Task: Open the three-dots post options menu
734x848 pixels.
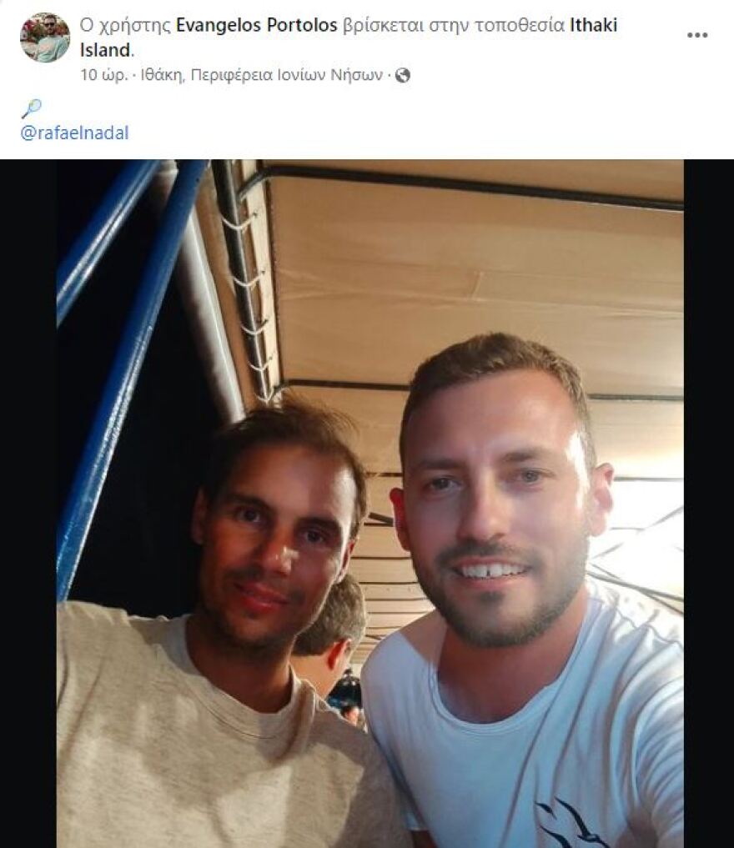Action: 697,35
